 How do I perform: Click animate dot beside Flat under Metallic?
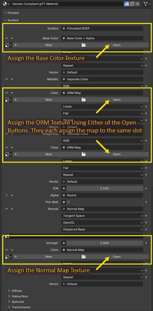tap(146, 113)
